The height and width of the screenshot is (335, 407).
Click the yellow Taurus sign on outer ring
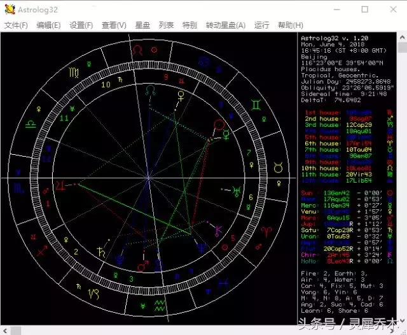point(279,167)
